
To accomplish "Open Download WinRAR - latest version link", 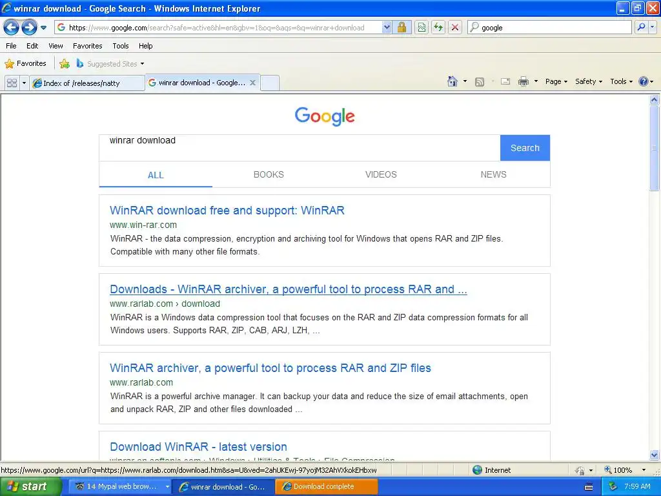I will click(198, 447).
